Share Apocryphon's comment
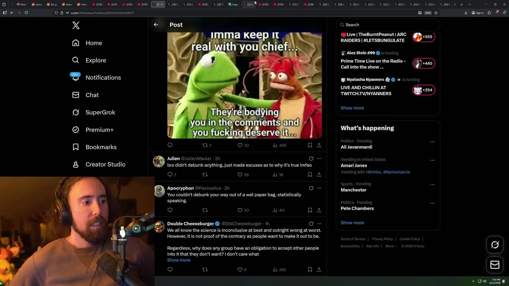Screen dimensions: 509x286 click(319, 210)
